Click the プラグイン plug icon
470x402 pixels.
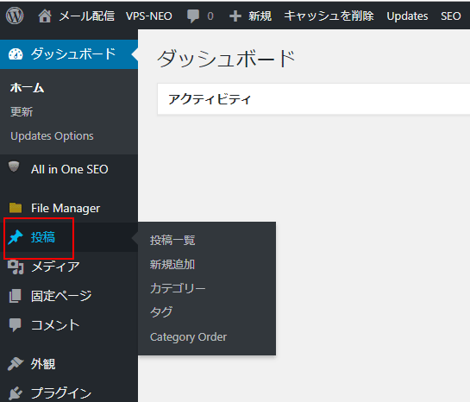(x=16, y=393)
